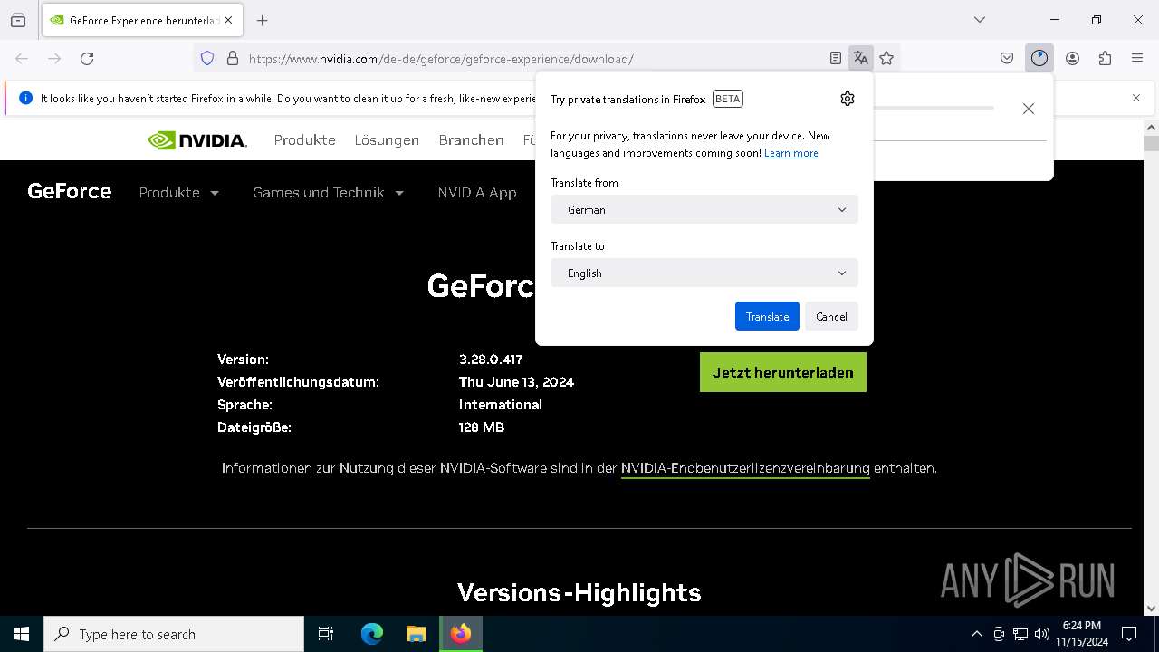Open the Windows notification center icon
The image size is (1159, 652).
click(x=1129, y=634)
